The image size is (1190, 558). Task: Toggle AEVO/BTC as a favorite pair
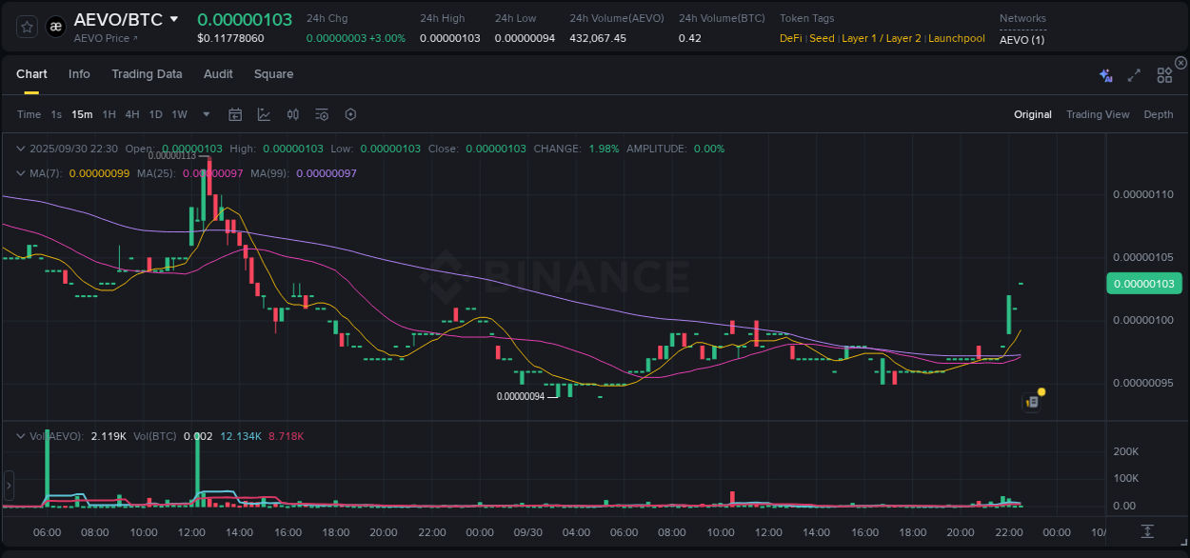point(26,26)
